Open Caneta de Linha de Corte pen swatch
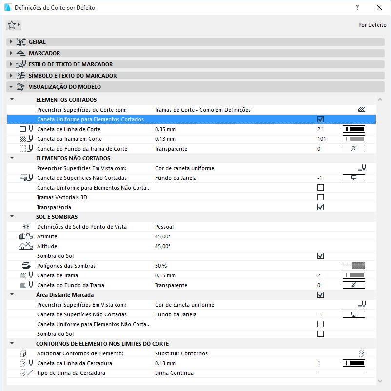 pyautogui.click(x=354, y=129)
